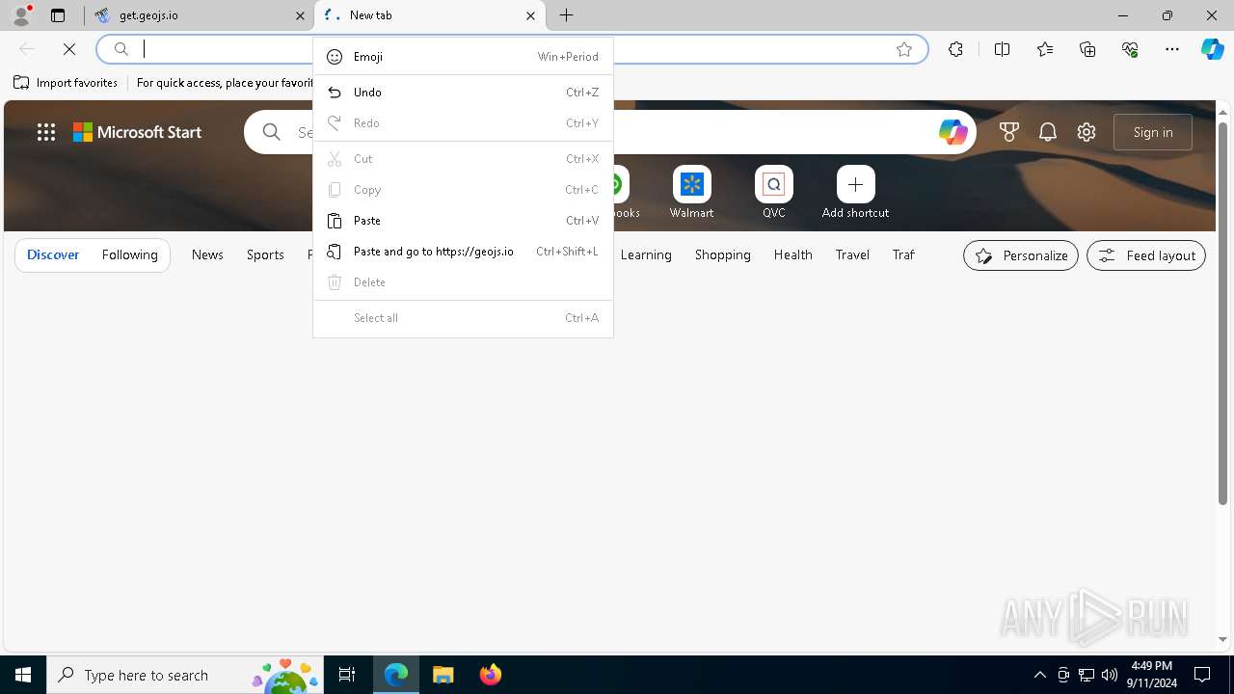Select Paste and go to https://geojs.io
This screenshot has height=694, width=1234.
[463, 252]
